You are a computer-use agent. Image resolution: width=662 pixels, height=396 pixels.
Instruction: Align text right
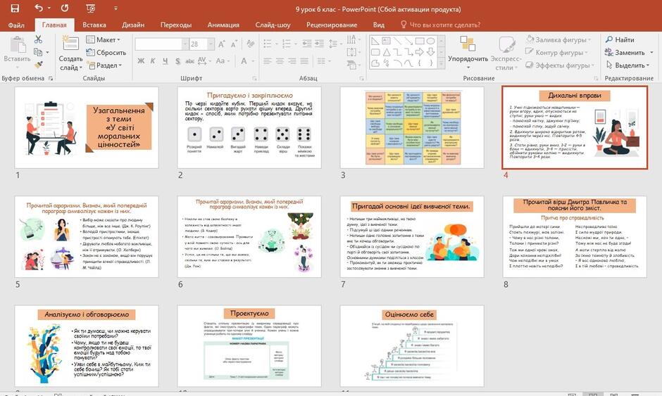[x=292, y=61]
